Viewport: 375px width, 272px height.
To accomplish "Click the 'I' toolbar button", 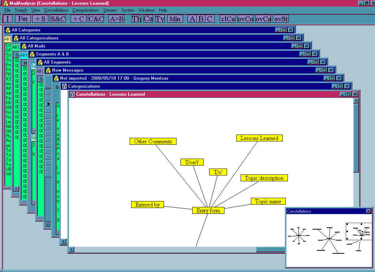I will 8,19.
